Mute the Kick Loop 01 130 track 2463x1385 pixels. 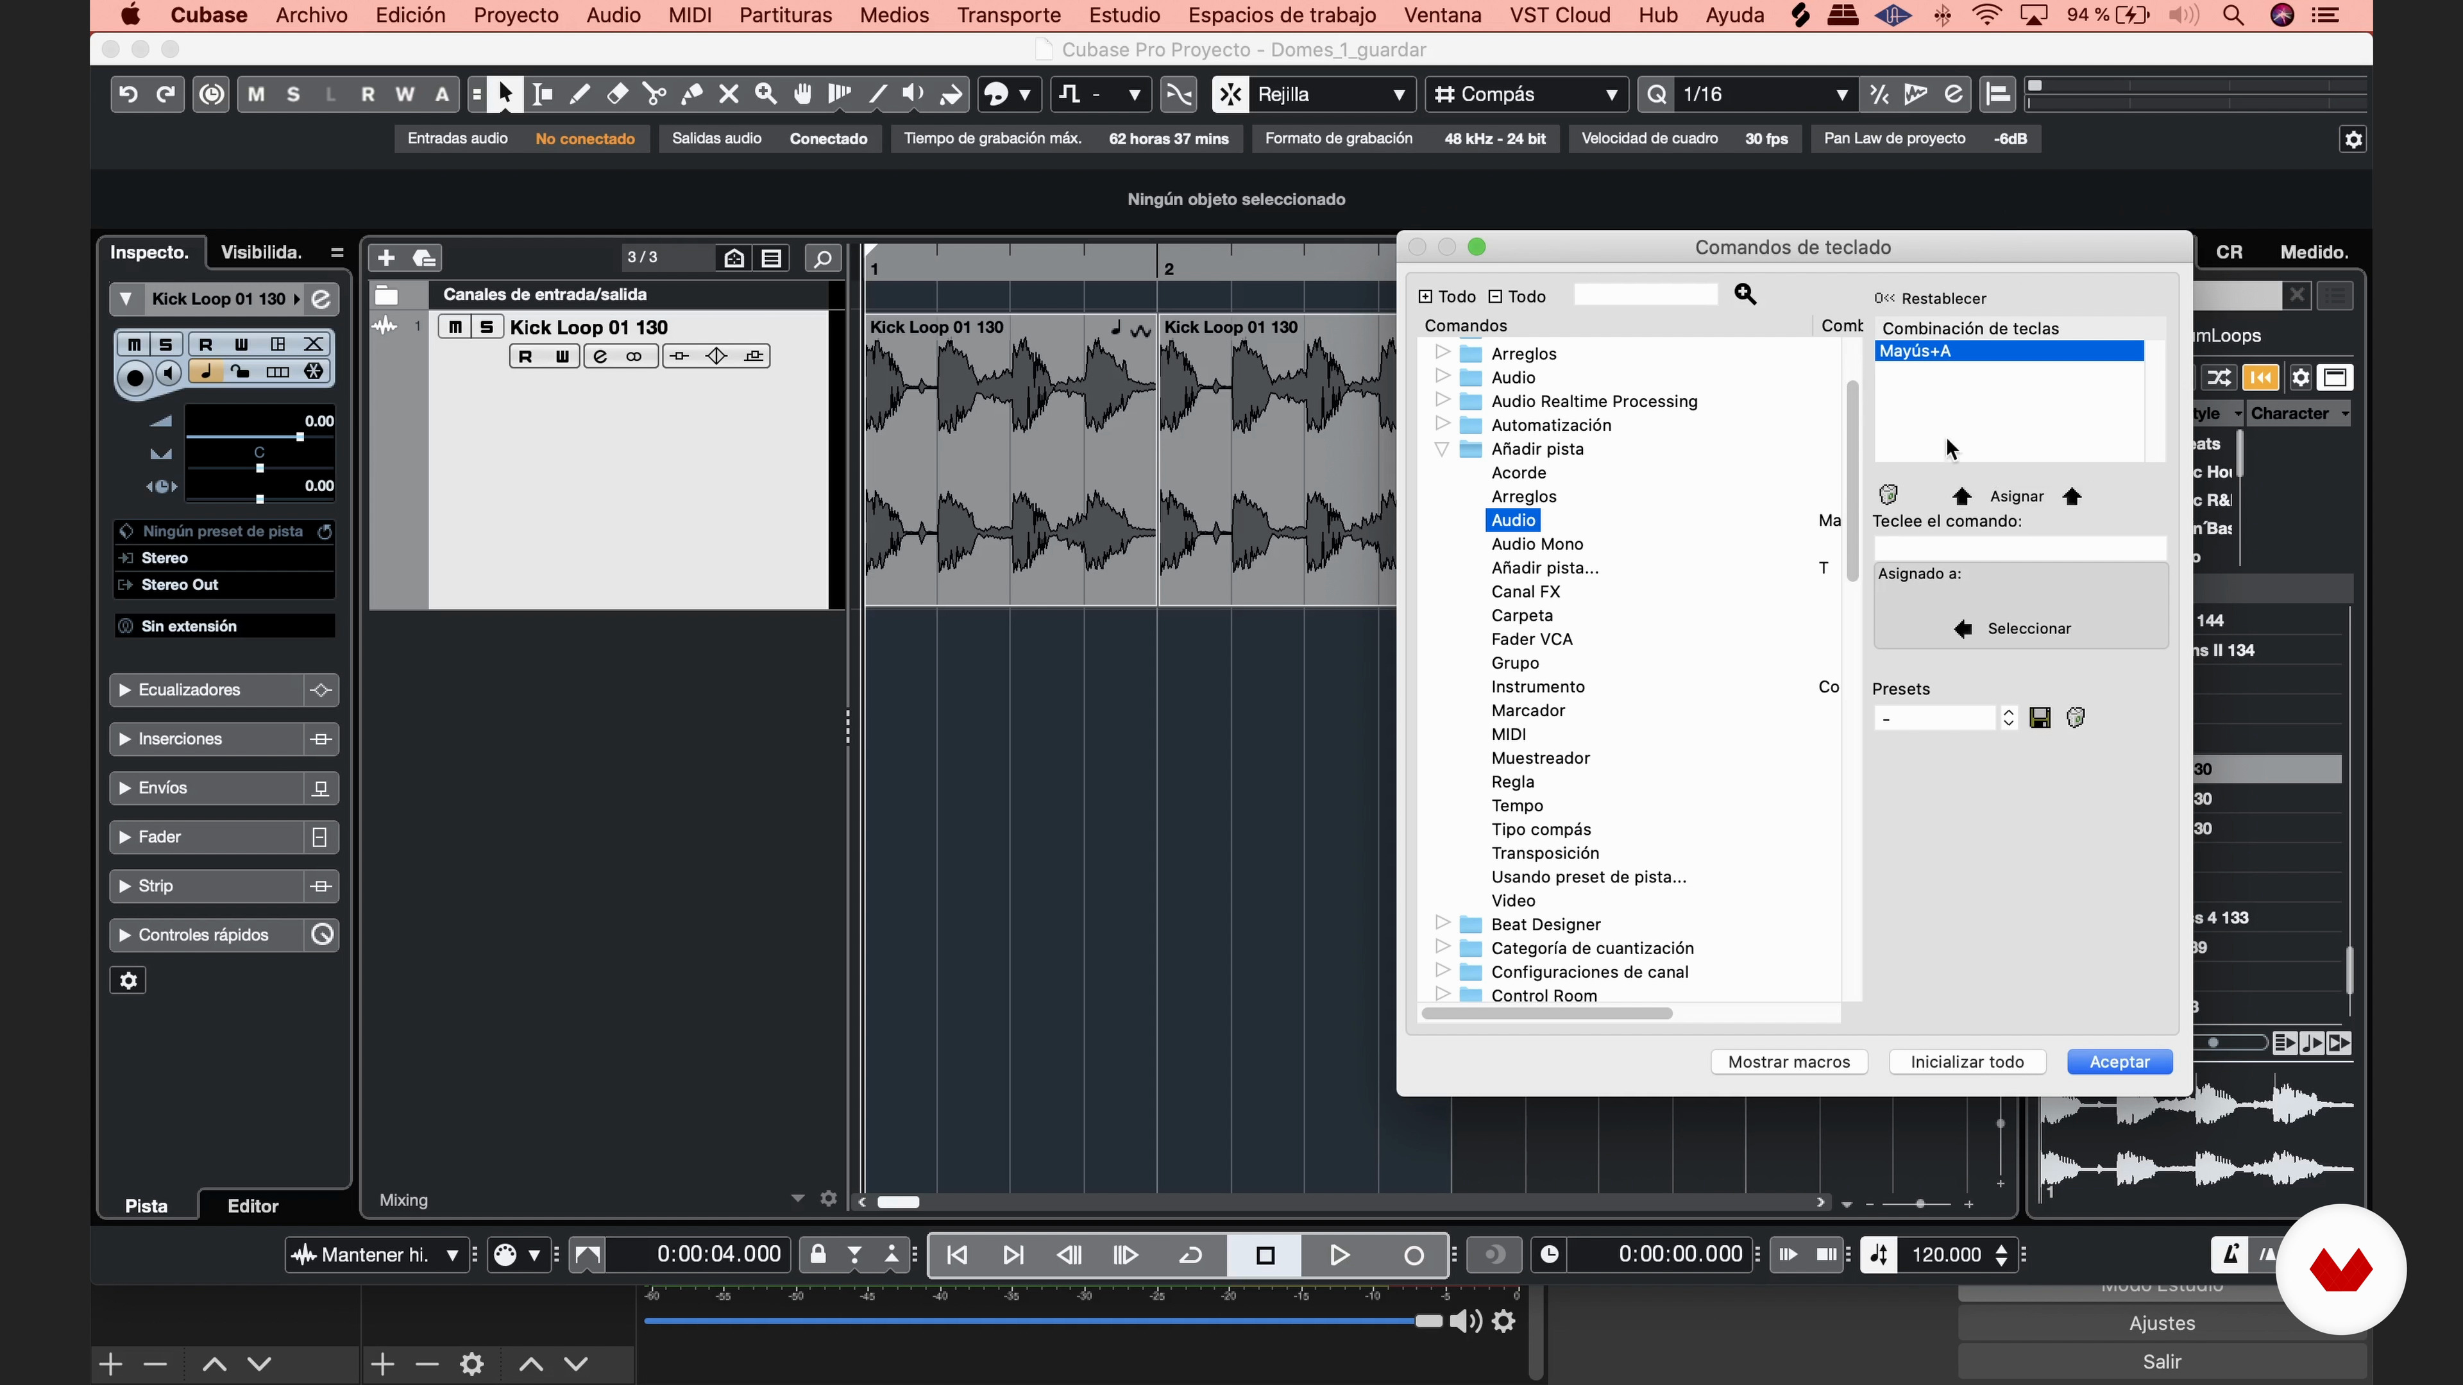pyautogui.click(x=455, y=327)
